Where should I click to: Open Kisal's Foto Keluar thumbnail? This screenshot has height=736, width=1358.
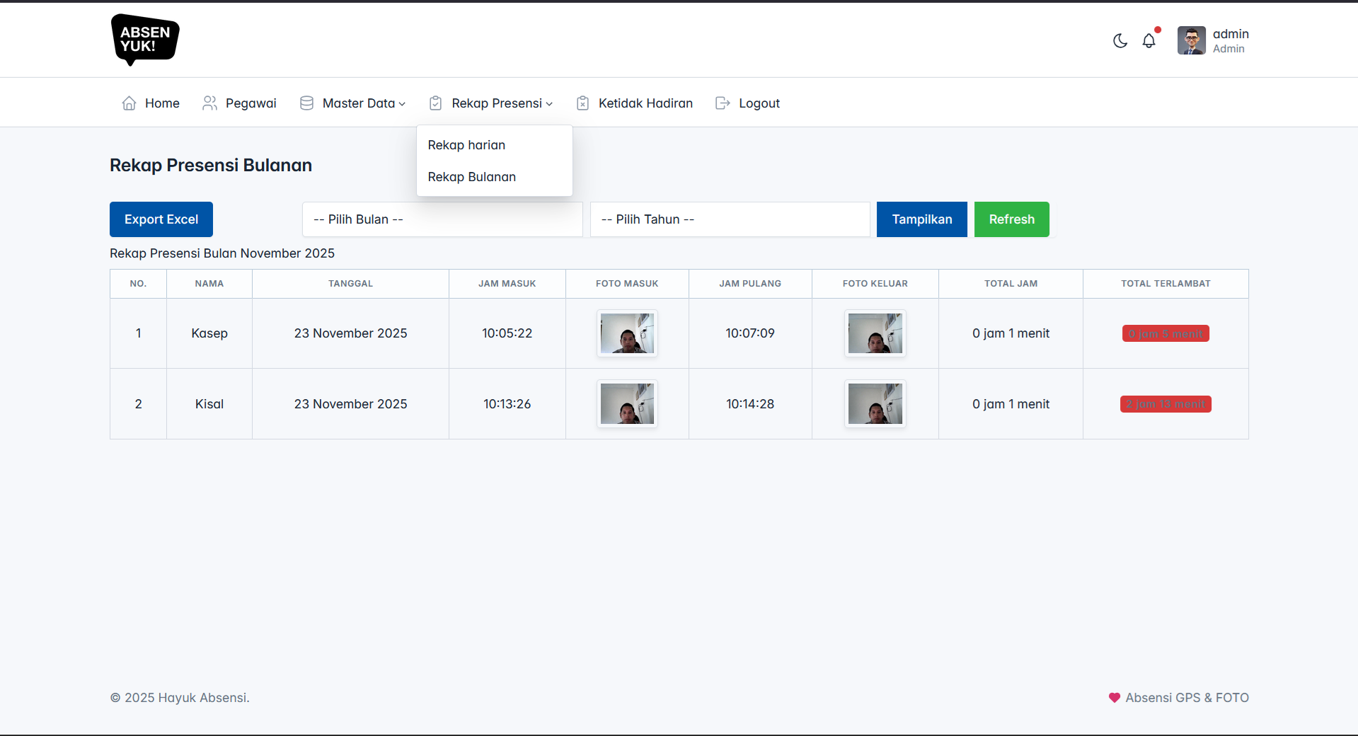pyautogui.click(x=875, y=404)
